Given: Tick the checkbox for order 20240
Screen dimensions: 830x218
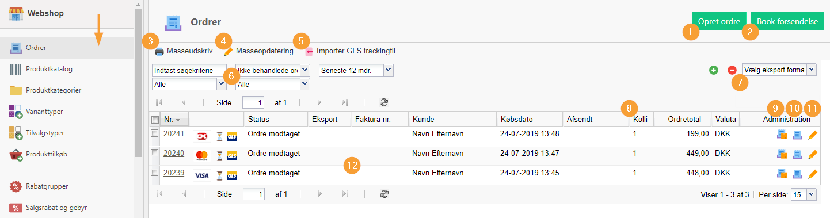Looking at the screenshot, I should 154,152.
